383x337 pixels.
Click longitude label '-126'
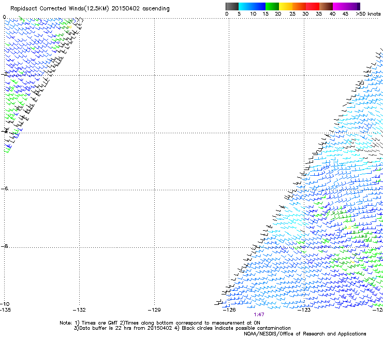click(x=229, y=310)
